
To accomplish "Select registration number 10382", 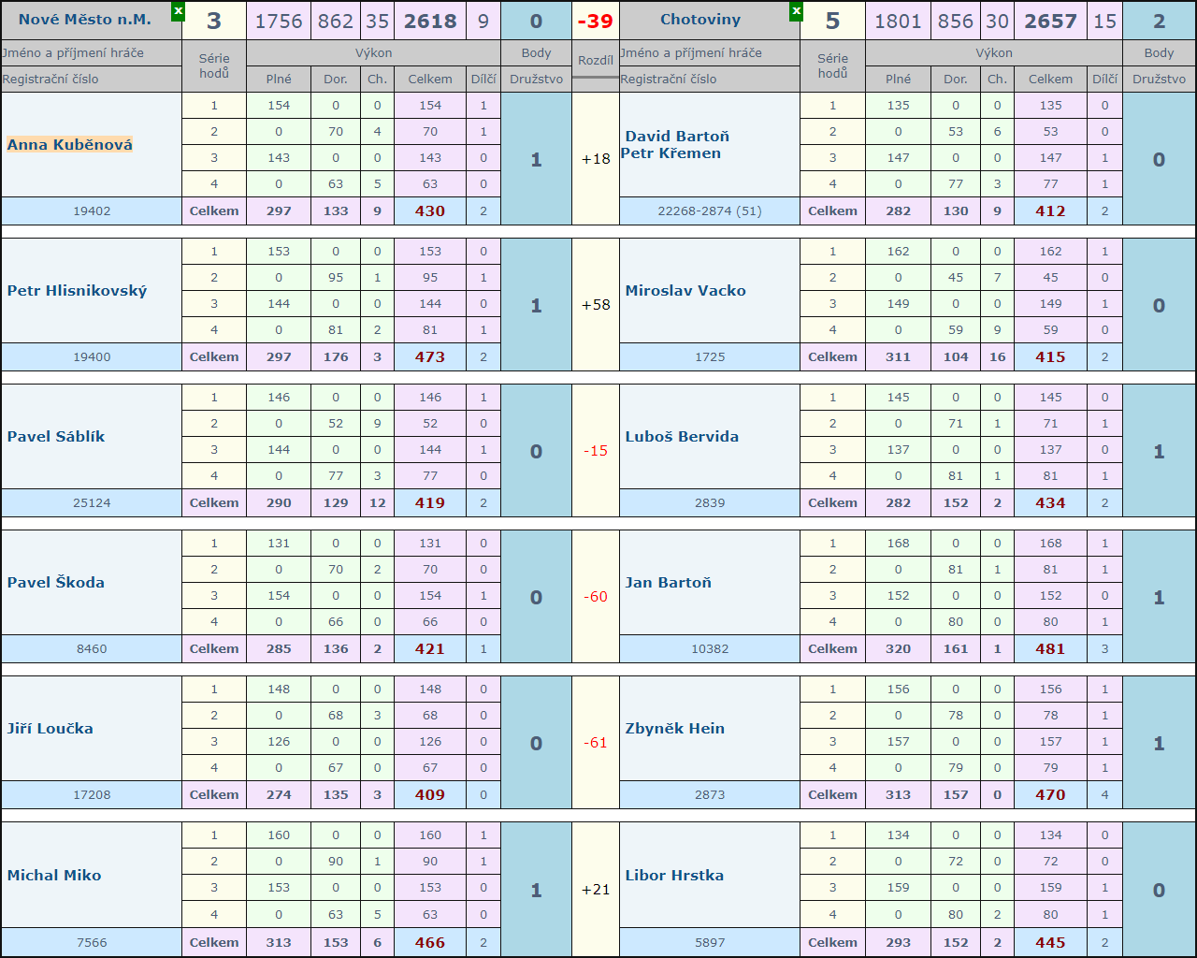I will click(710, 649).
